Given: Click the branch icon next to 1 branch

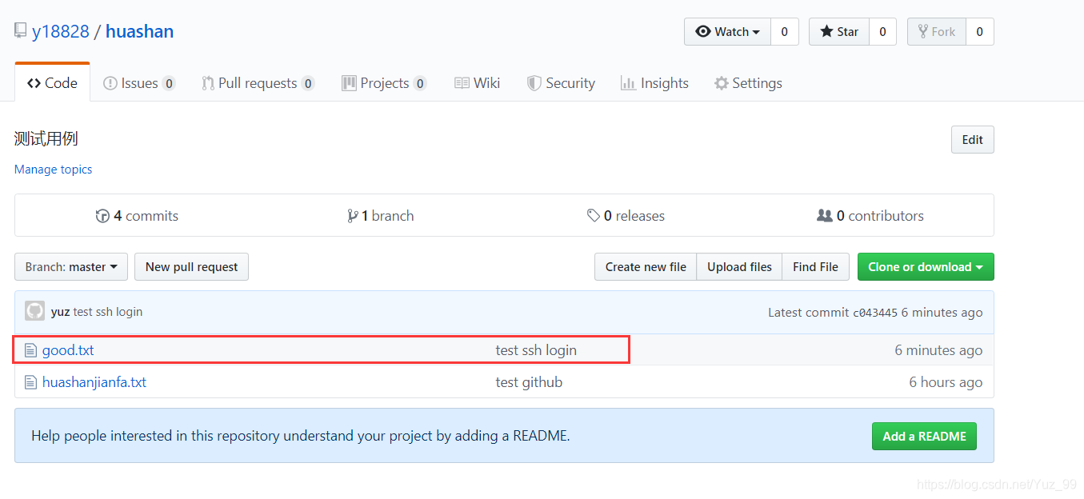Looking at the screenshot, I should (x=352, y=216).
